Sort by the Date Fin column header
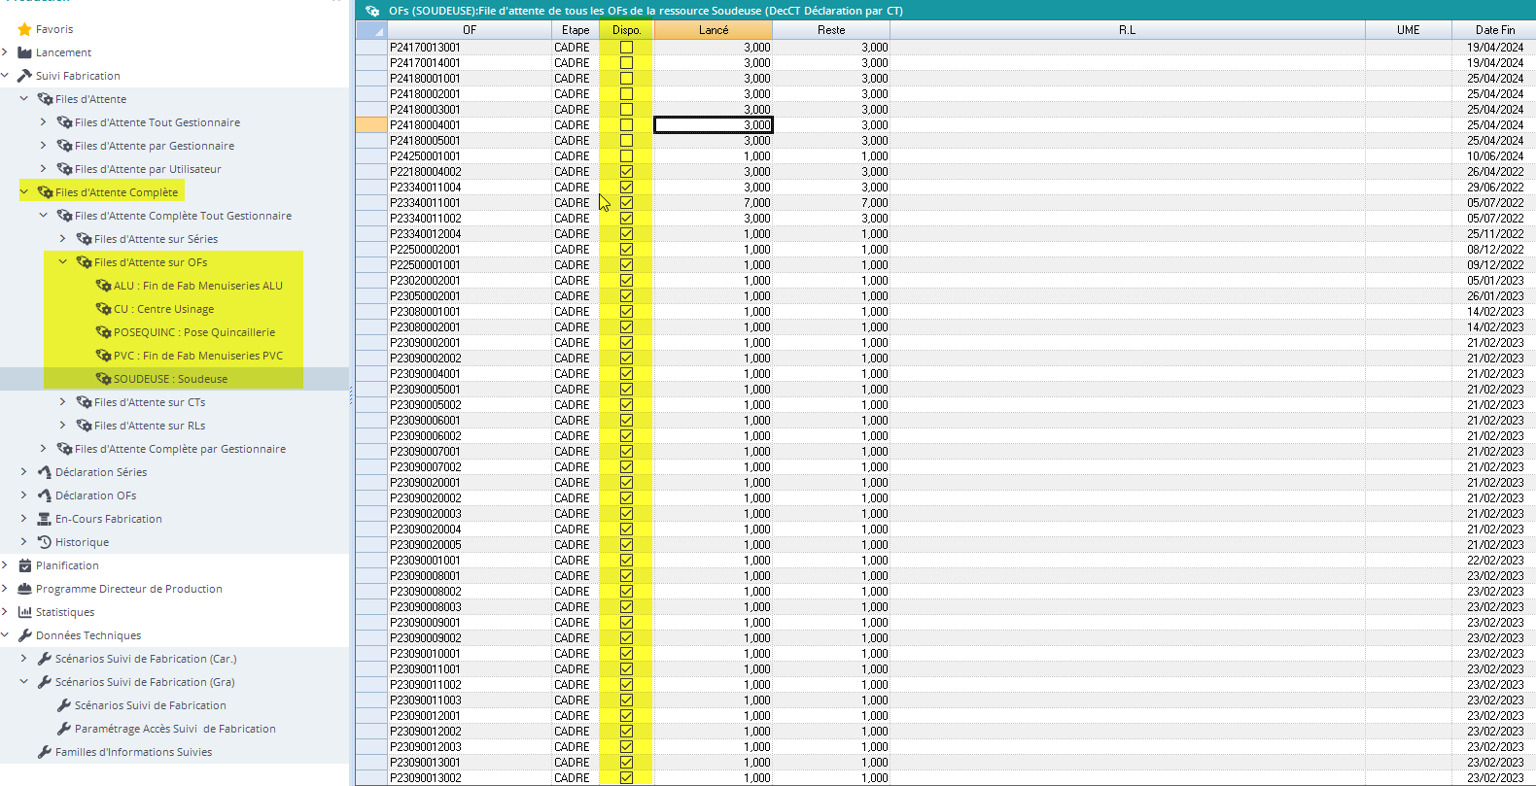This screenshot has height=786, width=1536. coord(1494,30)
